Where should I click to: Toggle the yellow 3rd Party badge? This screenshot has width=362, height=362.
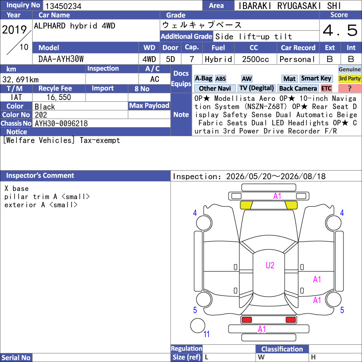click(x=349, y=79)
